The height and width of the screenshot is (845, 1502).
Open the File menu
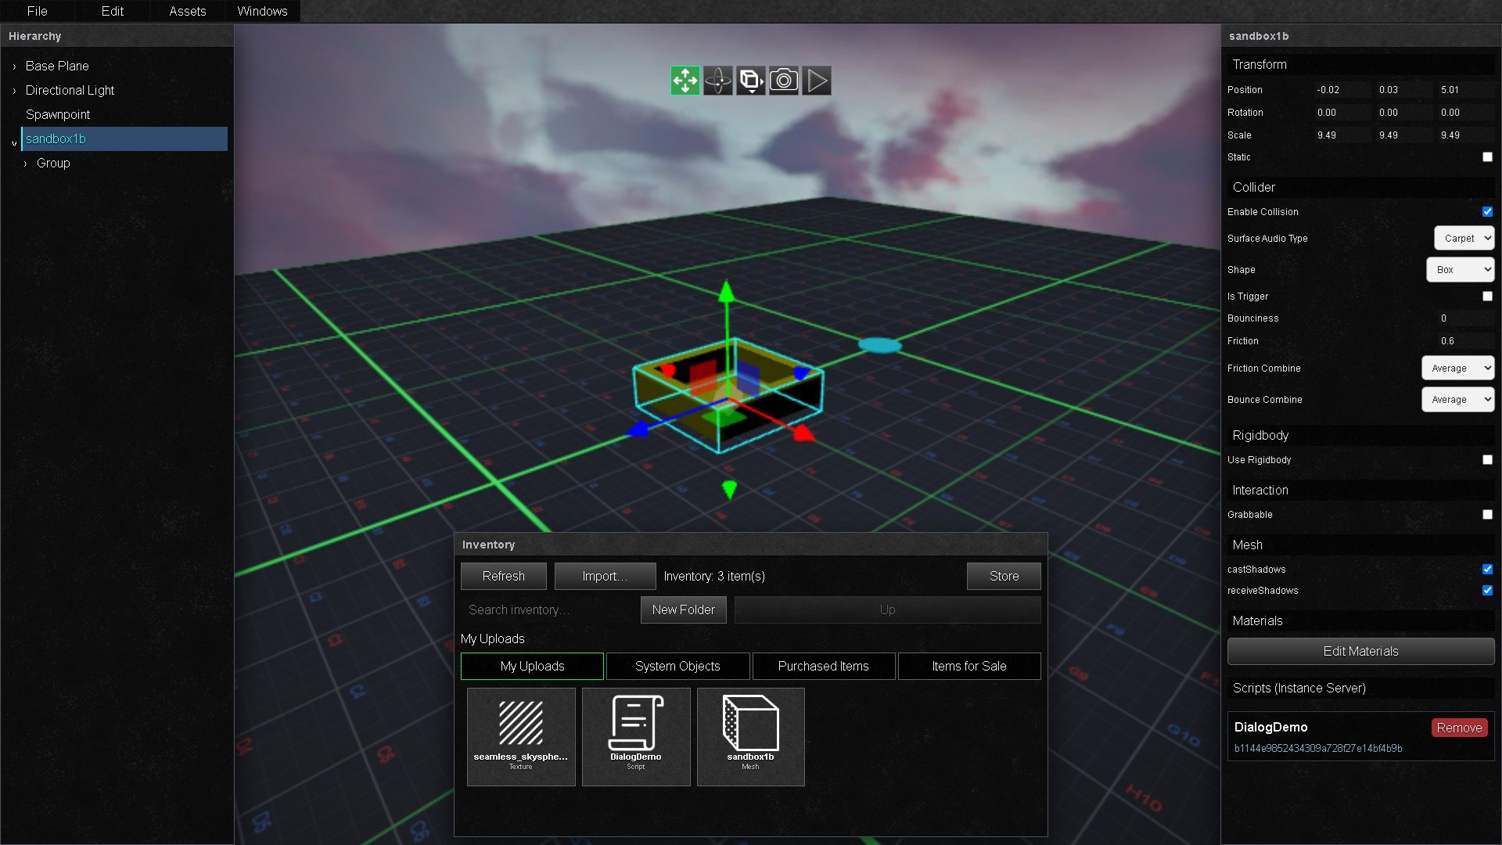37,11
